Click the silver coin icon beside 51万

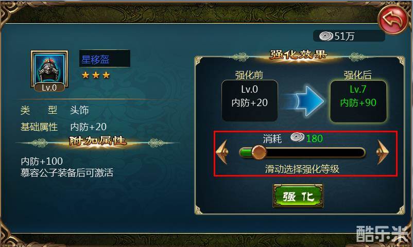tap(326, 36)
